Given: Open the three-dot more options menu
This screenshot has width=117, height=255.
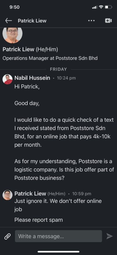Looking at the screenshot, I should pyautogui.click(x=91, y=21).
